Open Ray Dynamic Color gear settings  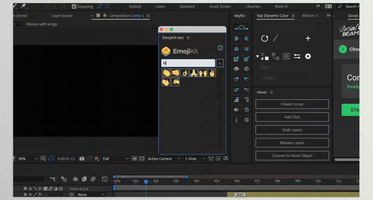pos(308,56)
